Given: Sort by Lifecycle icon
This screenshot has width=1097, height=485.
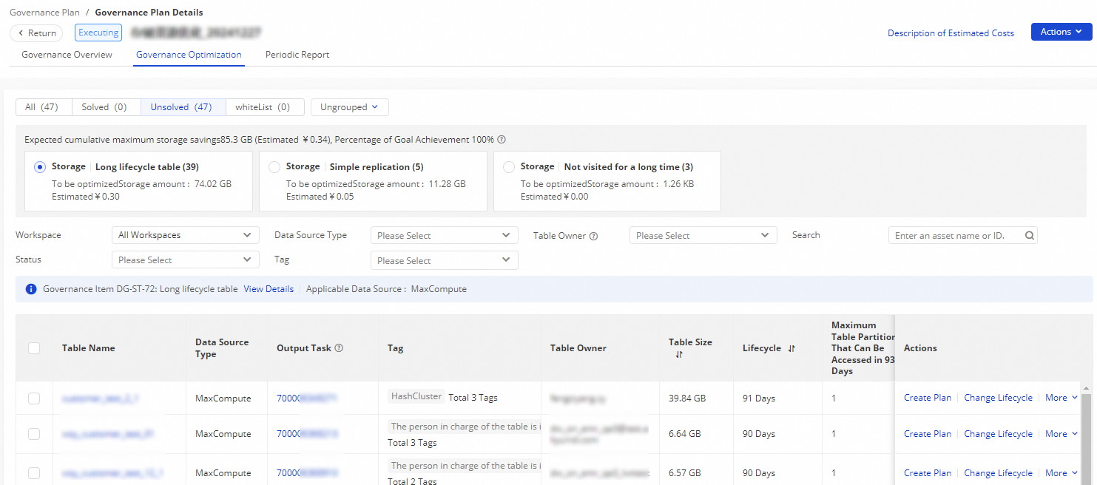Looking at the screenshot, I should click(791, 348).
